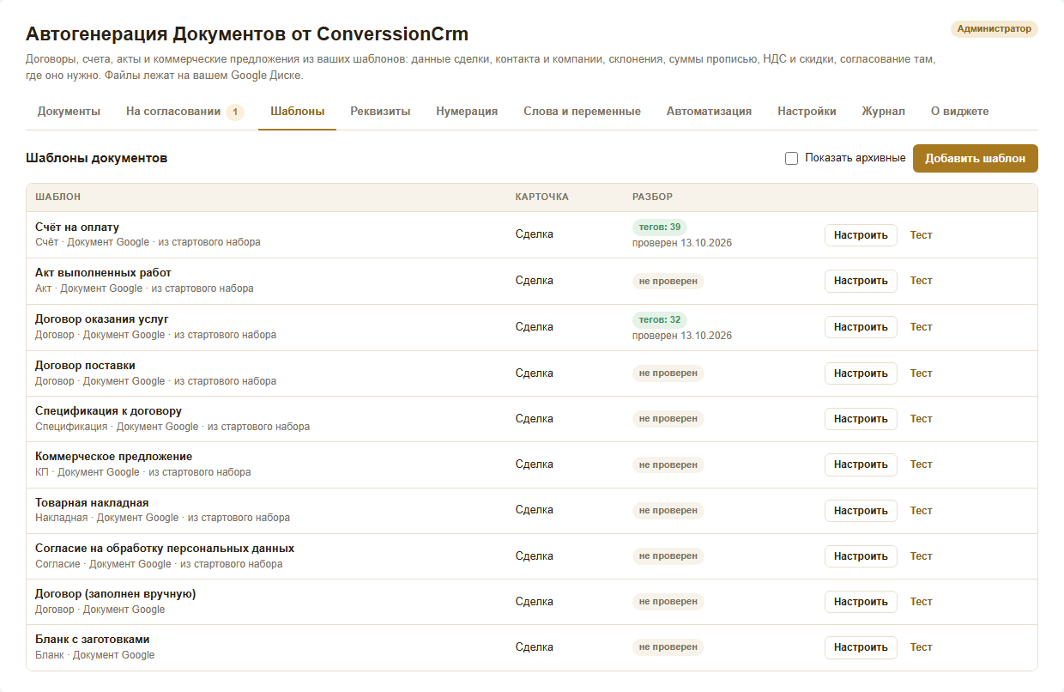Select the "Товарная накладная" template name
Image resolution: width=1064 pixels, height=692 pixels.
tap(92, 502)
